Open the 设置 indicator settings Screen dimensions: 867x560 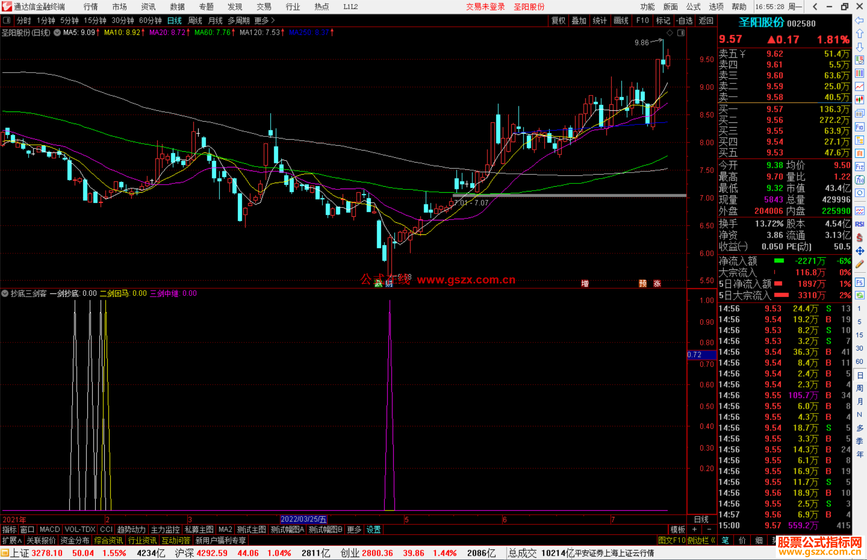(374, 529)
